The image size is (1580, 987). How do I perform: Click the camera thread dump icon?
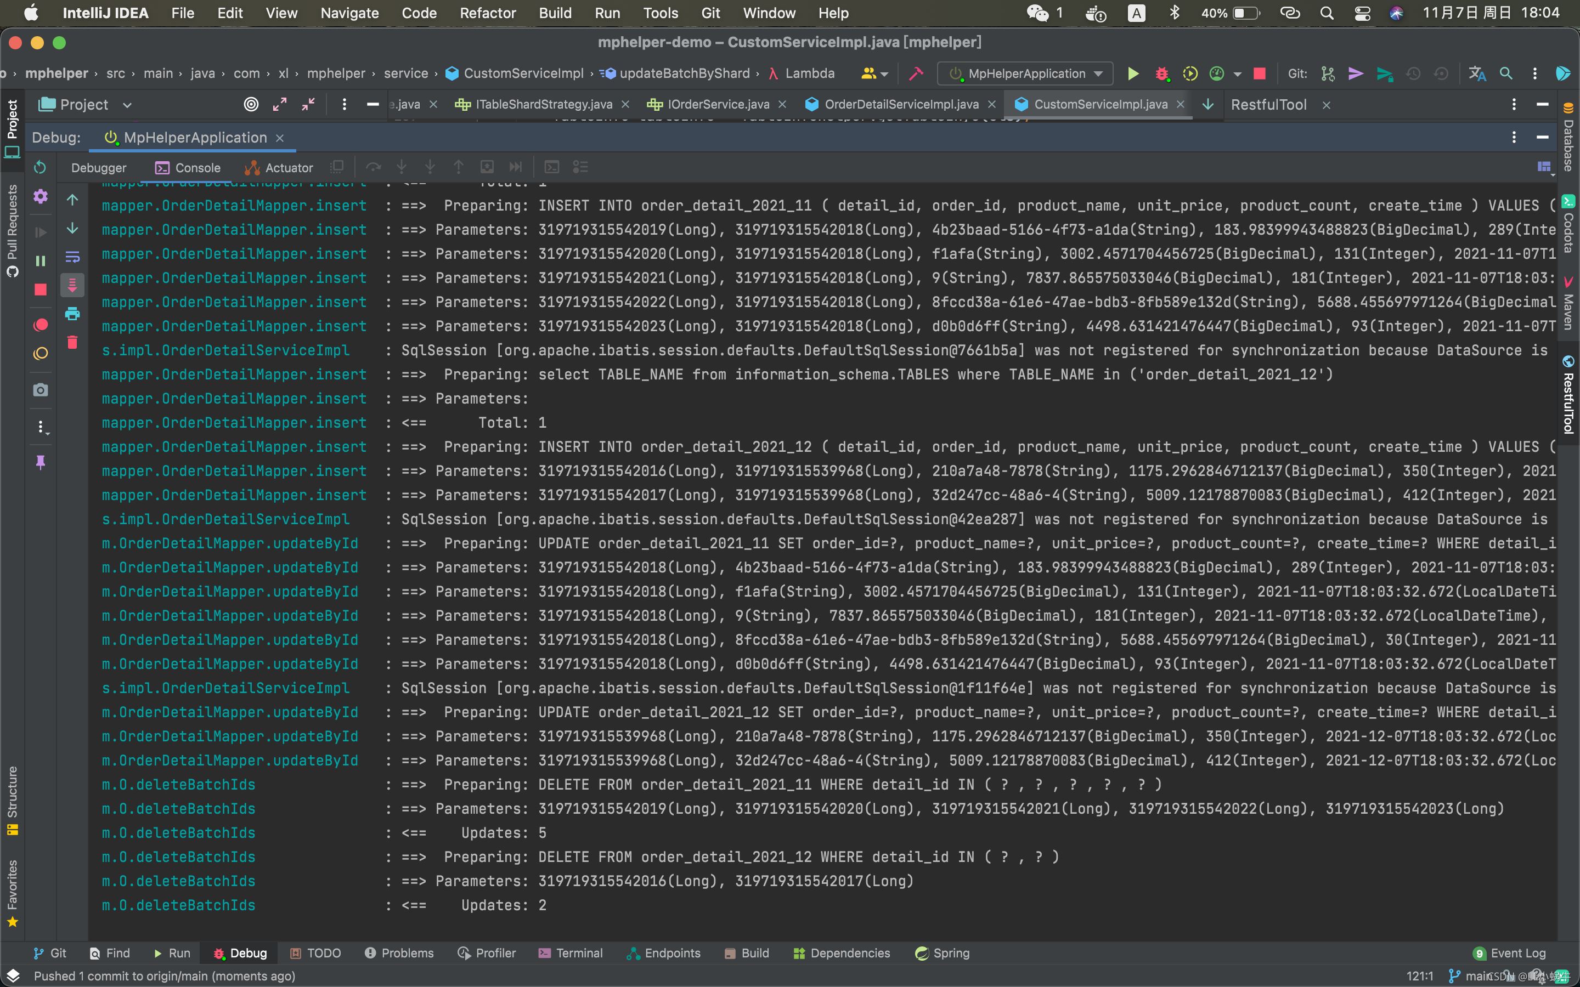41,390
